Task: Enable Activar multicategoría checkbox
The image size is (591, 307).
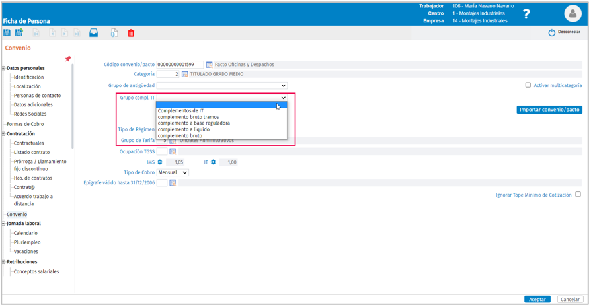Action: [x=528, y=85]
